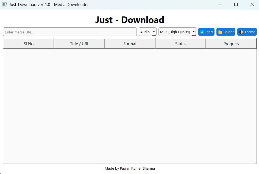Click the Made by Pawan Kumar Sharma credit
The width and height of the screenshot is (259, 174).
point(129,168)
